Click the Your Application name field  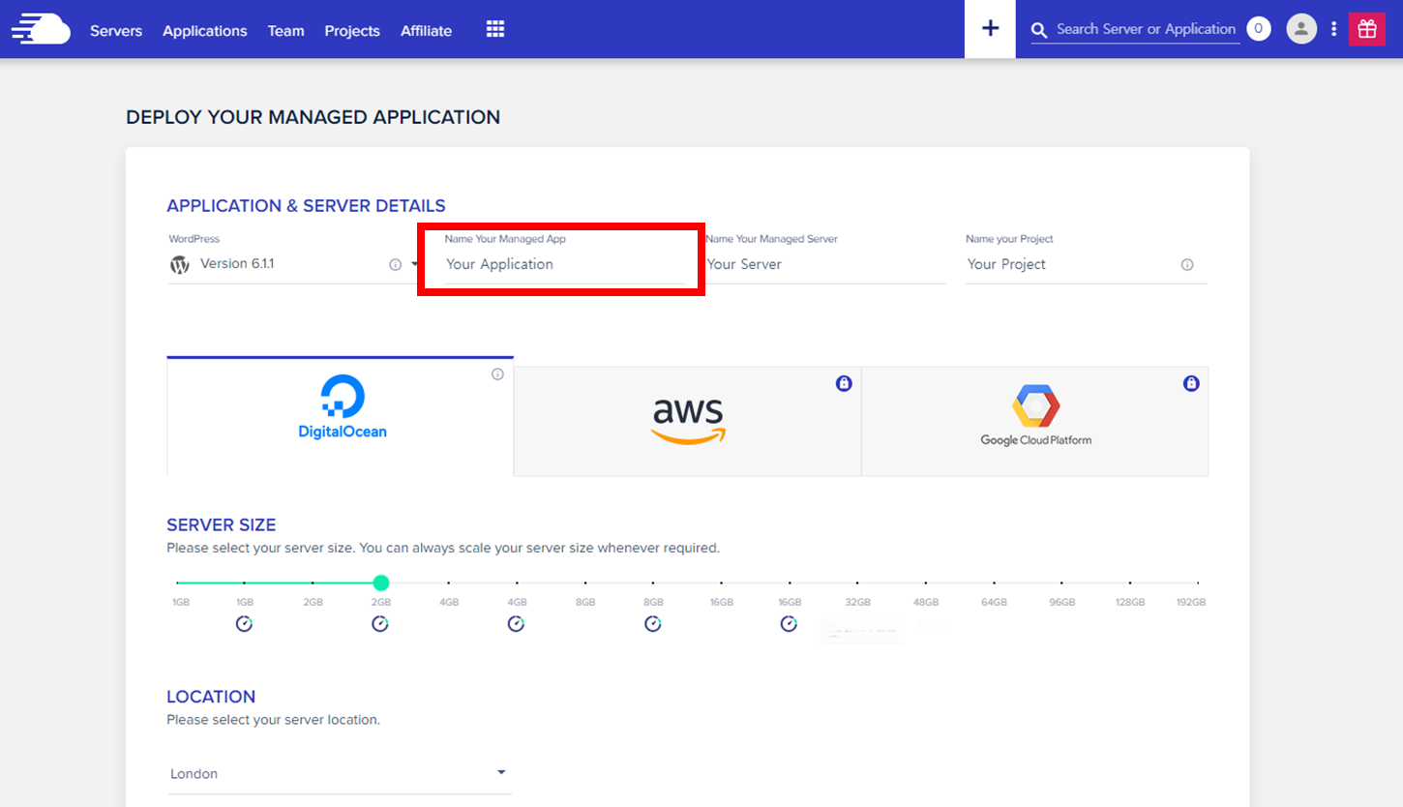coord(565,264)
